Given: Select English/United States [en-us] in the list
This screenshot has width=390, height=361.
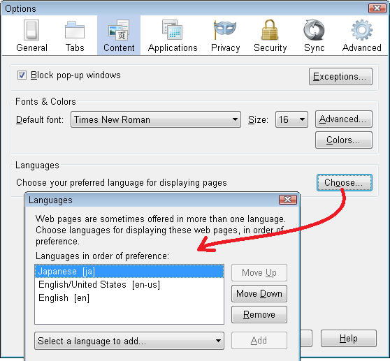Looking at the screenshot, I should [x=129, y=284].
